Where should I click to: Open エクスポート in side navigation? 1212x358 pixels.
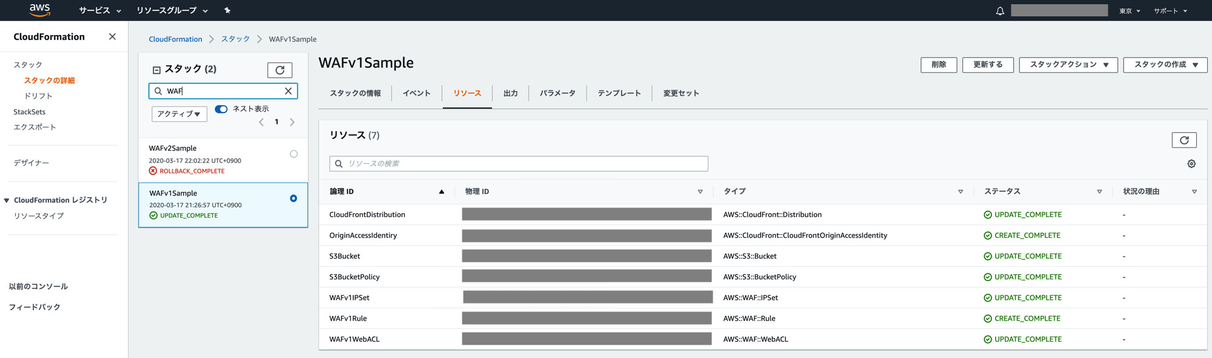[x=35, y=127]
